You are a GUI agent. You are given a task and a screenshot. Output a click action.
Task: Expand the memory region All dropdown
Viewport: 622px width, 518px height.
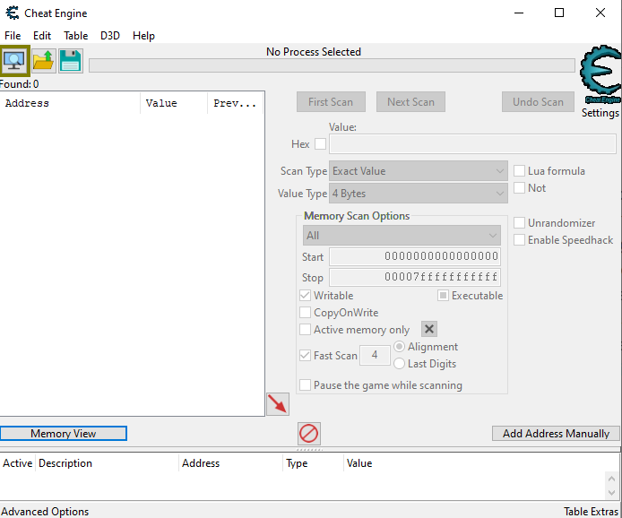[402, 236]
